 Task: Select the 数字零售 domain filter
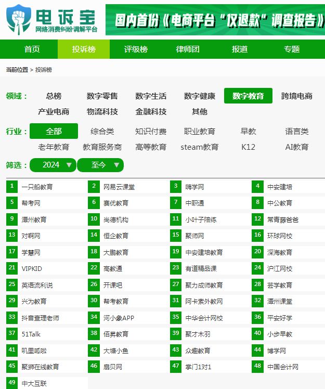[102, 96]
